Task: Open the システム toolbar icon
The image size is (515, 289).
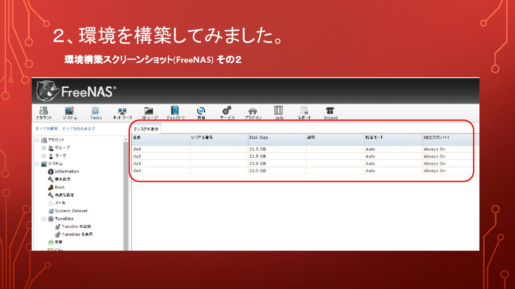Action: (69, 113)
